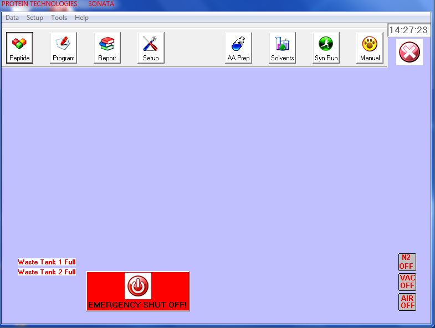Open the Manual paw icon

tap(370, 48)
